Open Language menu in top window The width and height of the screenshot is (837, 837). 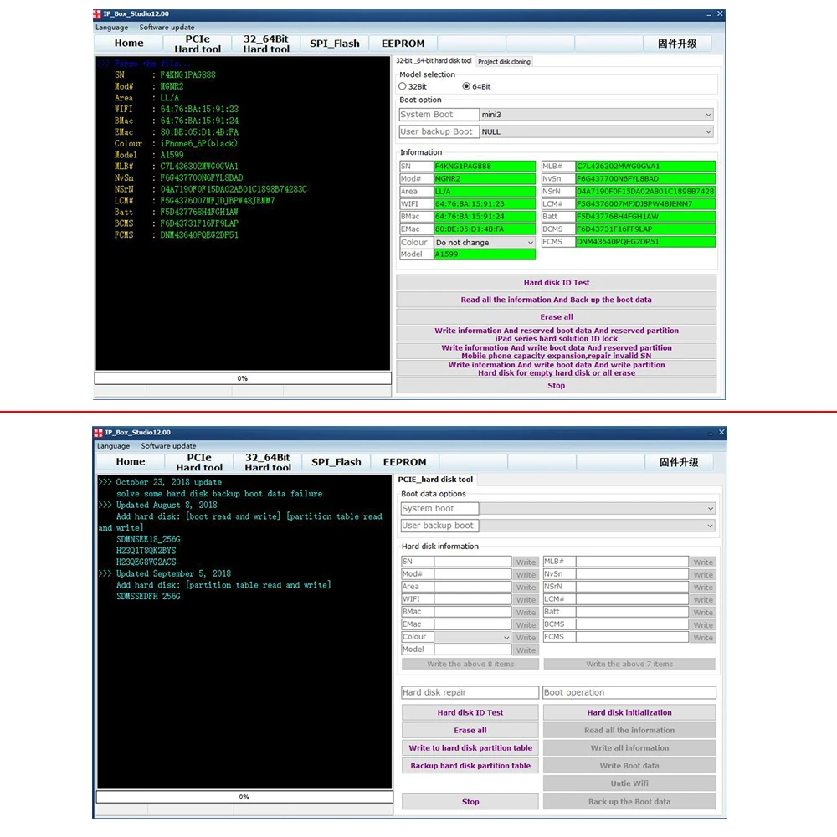(x=111, y=28)
